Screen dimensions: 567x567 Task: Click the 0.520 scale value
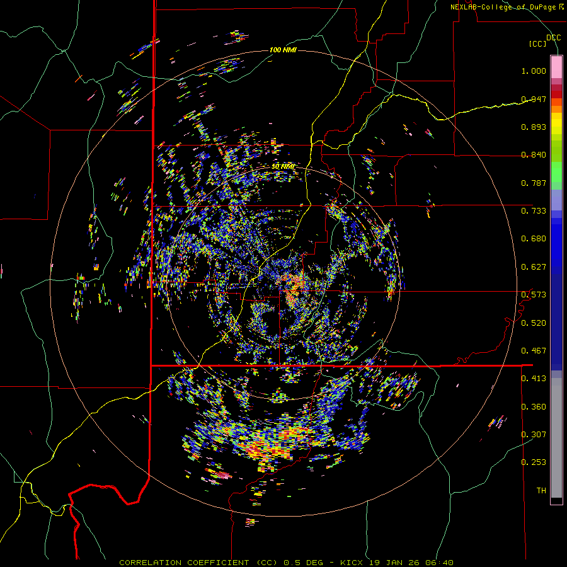(534, 323)
